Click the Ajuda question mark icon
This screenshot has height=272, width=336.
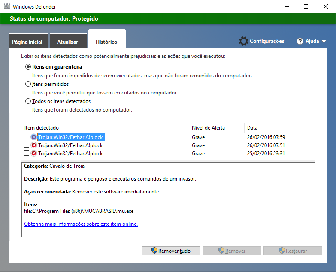300,41
